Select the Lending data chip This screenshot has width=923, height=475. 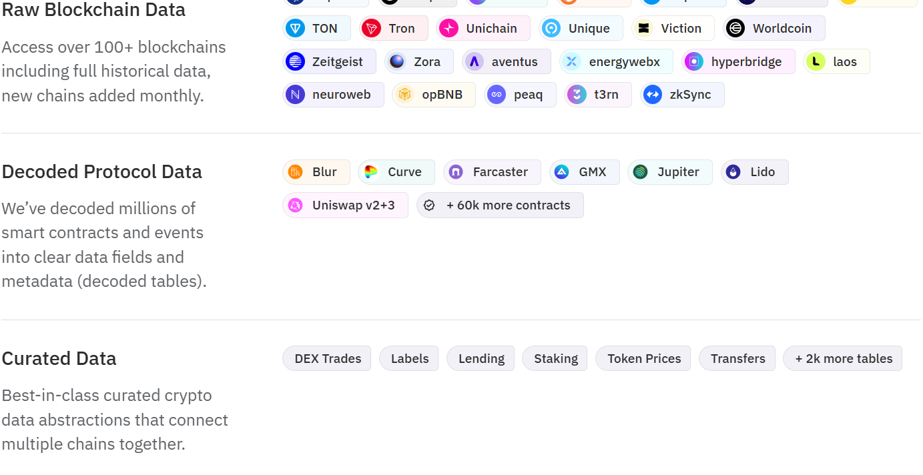coord(481,358)
